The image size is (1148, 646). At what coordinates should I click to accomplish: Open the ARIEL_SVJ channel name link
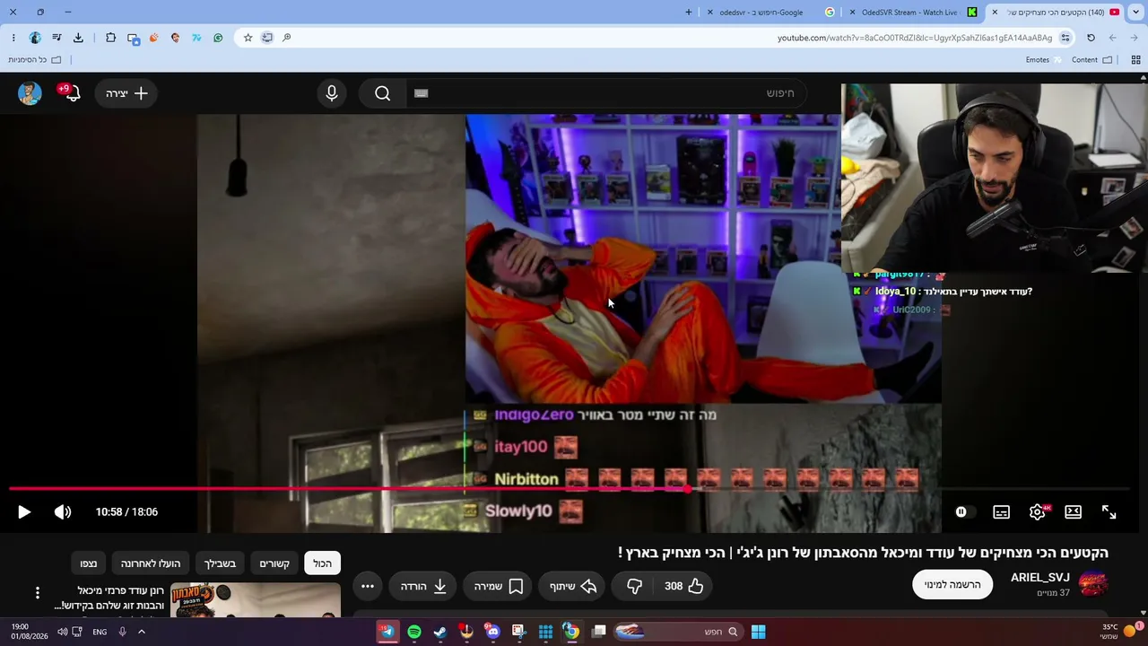(1040, 578)
